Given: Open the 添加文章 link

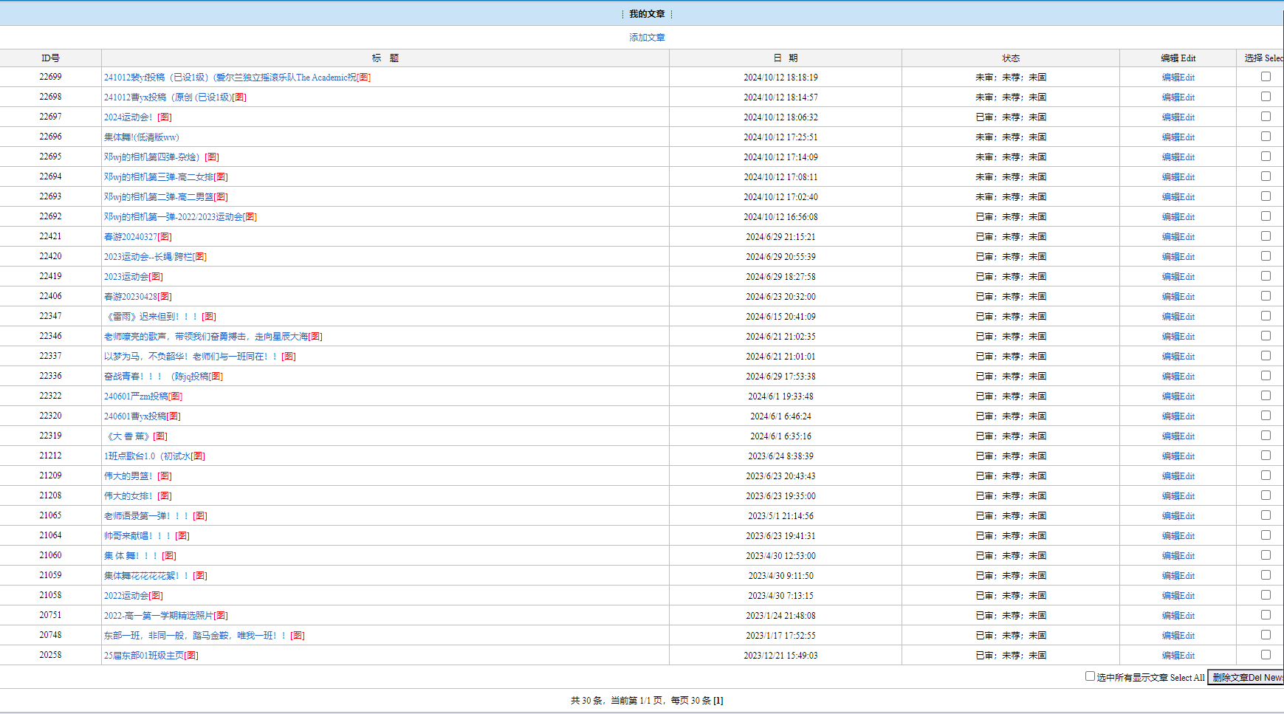Looking at the screenshot, I should (646, 38).
